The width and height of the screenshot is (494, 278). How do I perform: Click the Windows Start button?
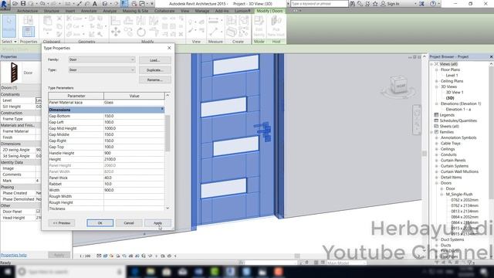coord(7,272)
